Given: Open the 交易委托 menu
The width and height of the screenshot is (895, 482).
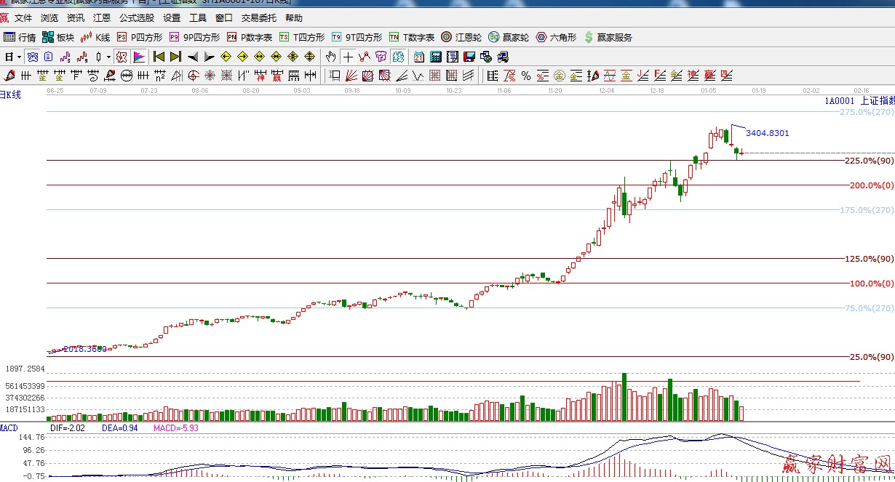Looking at the screenshot, I should 259,18.
